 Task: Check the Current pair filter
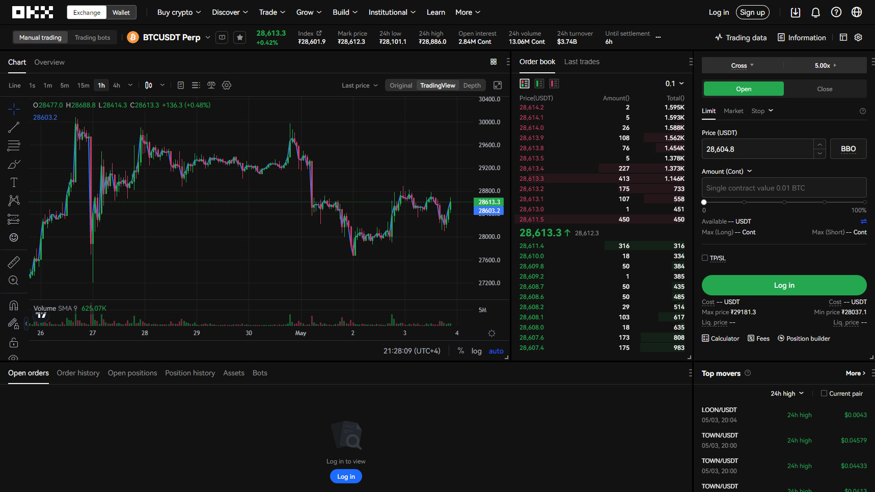click(x=823, y=393)
